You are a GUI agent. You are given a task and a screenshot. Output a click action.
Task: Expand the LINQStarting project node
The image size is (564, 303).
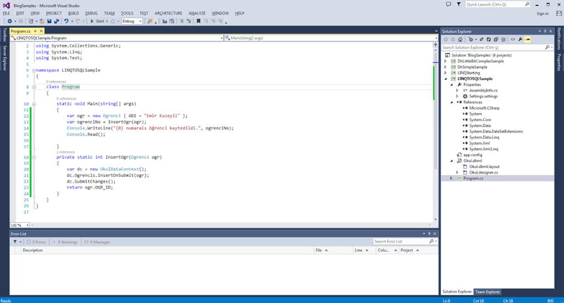[x=446, y=73]
